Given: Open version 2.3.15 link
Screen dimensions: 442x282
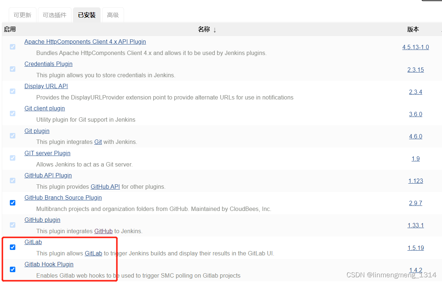Looking at the screenshot, I should [416, 70].
